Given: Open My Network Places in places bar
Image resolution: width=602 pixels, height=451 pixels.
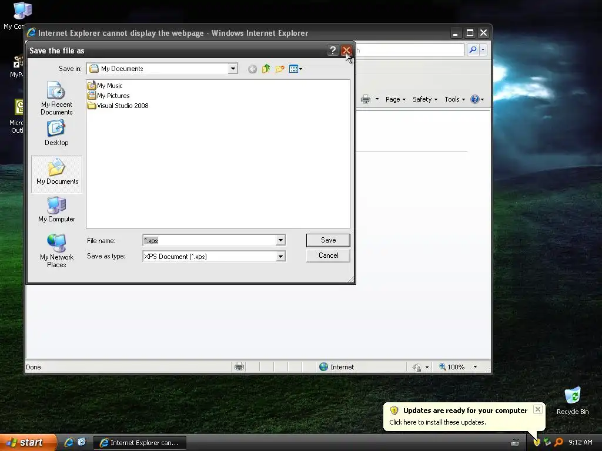Looking at the screenshot, I should click(x=56, y=251).
